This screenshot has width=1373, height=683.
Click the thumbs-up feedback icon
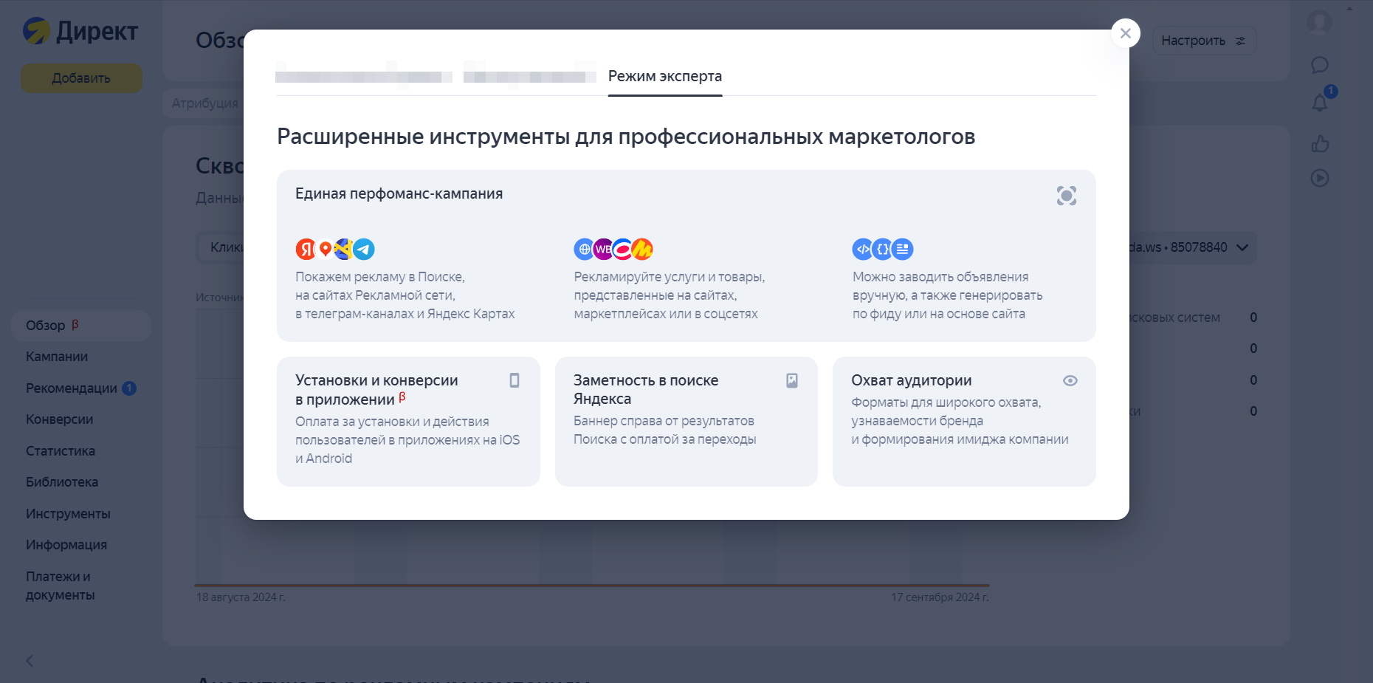tap(1319, 144)
